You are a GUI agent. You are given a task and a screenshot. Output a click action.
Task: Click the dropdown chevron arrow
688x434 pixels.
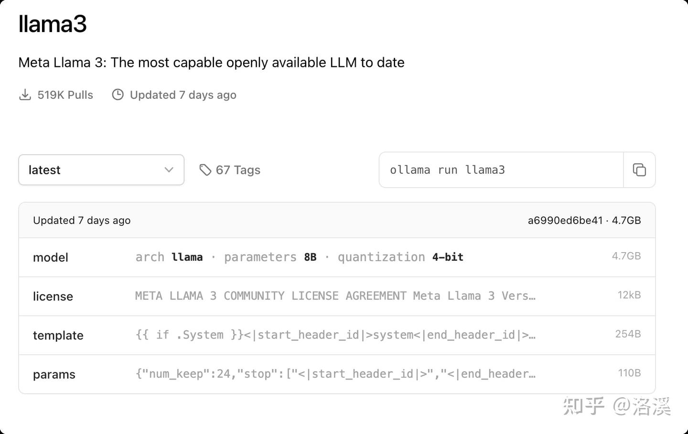click(x=169, y=170)
